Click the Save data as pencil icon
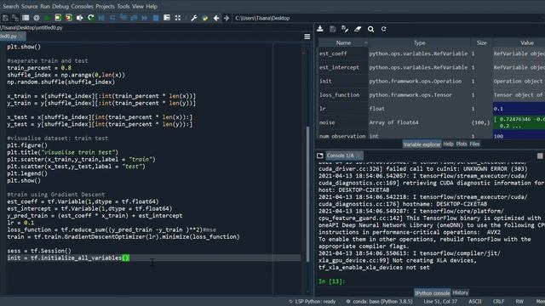The width and height of the screenshot is (545, 306). 345,29
